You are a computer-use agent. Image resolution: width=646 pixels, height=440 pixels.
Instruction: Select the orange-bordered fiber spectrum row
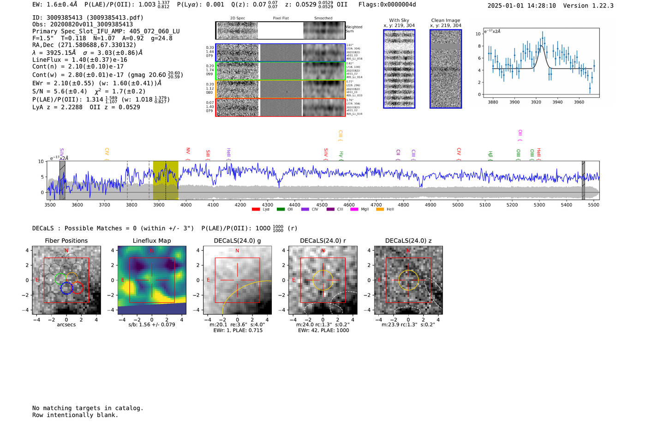(x=281, y=89)
